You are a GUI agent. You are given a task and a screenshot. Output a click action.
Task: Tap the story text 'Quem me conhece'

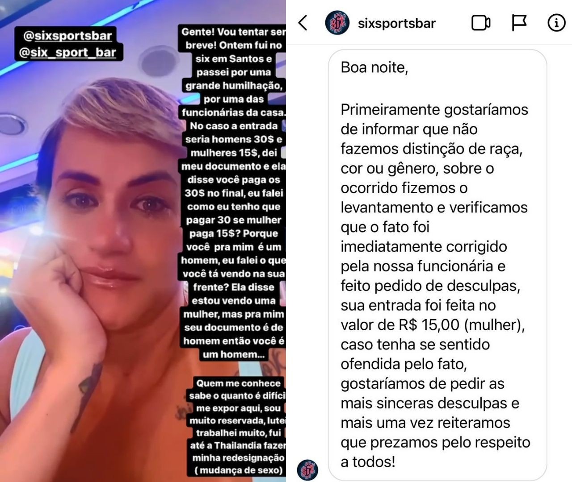(x=239, y=383)
